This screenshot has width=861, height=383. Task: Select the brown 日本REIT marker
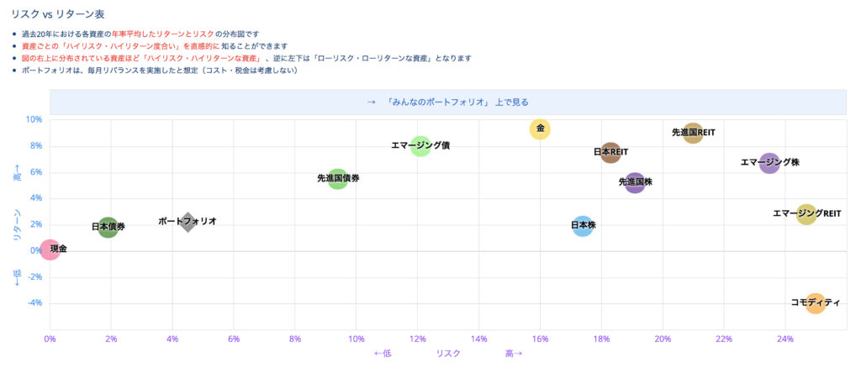tap(611, 153)
